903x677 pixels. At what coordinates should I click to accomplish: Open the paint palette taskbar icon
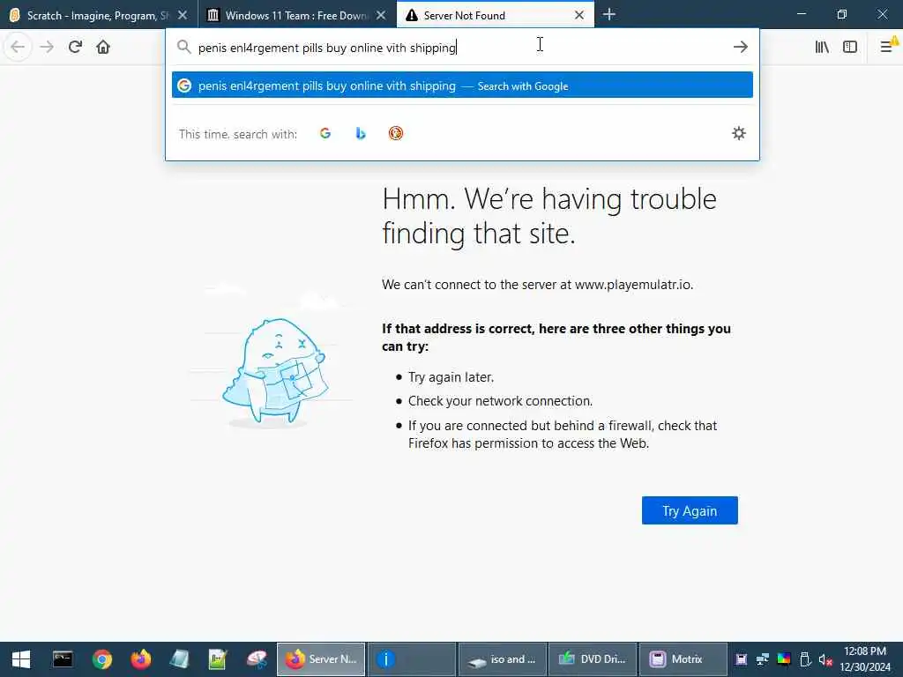click(257, 659)
